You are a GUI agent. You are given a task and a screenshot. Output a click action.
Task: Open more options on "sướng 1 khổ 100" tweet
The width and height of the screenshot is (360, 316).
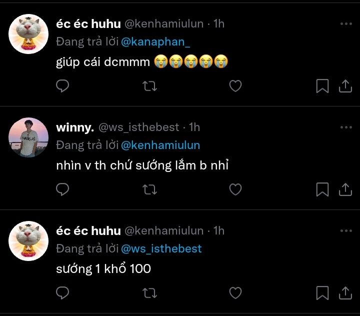pos(346,231)
